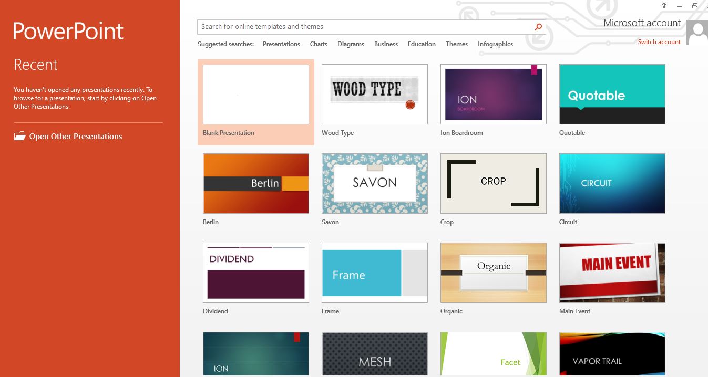
Task: Choose the Circuit template thumbnail
Action: (x=612, y=184)
